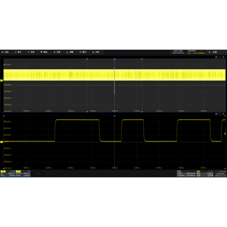This screenshot has width=227, height=227.
Task: Click the blue trigger position marker on upper grid
Action: pyautogui.click(x=114, y=59)
